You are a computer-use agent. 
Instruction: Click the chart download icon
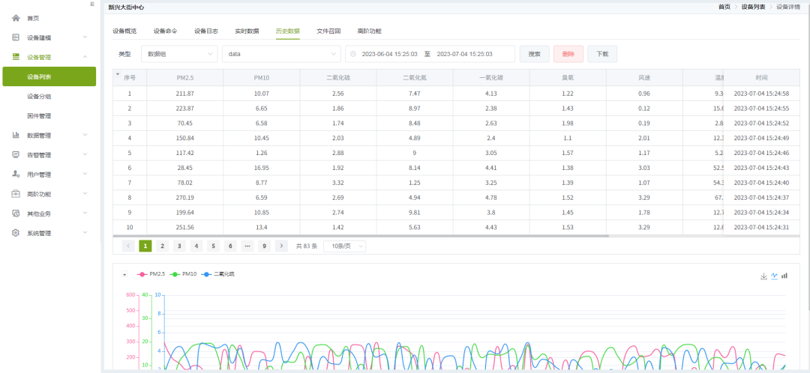click(x=763, y=276)
